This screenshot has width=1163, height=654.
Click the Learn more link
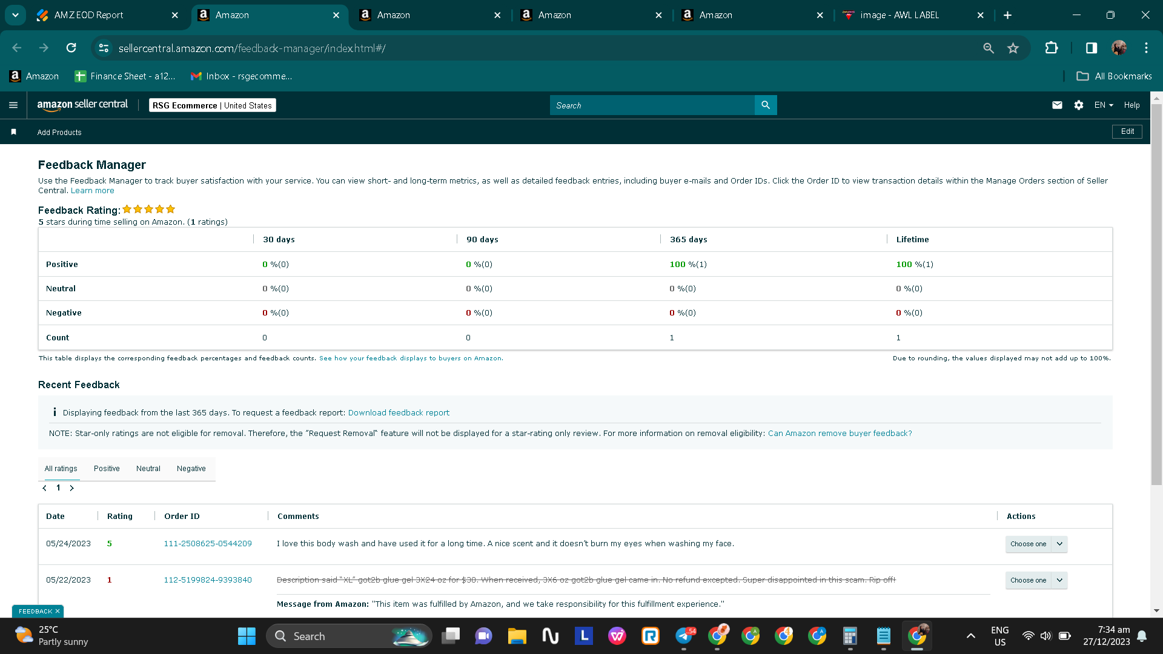pos(92,191)
